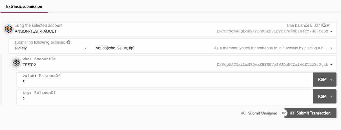Click the DMTHrNcm account address text
341x130 pixels.
tap(273, 31)
